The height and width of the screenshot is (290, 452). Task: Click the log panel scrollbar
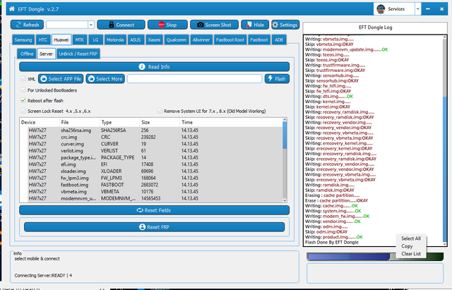(445, 170)
